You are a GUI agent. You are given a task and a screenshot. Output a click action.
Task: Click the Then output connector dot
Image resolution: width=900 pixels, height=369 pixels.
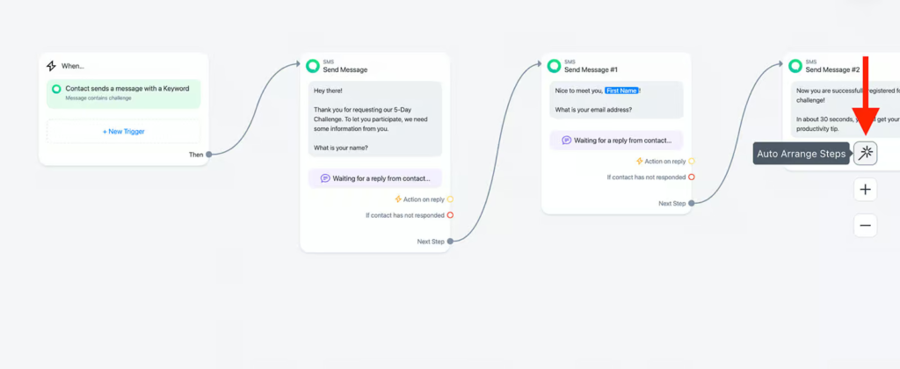click(x=208, y=155)
